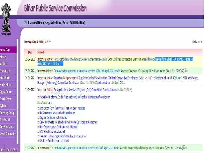Open notice on Bihar Judicial Services postponement

[x=118, y=80]
